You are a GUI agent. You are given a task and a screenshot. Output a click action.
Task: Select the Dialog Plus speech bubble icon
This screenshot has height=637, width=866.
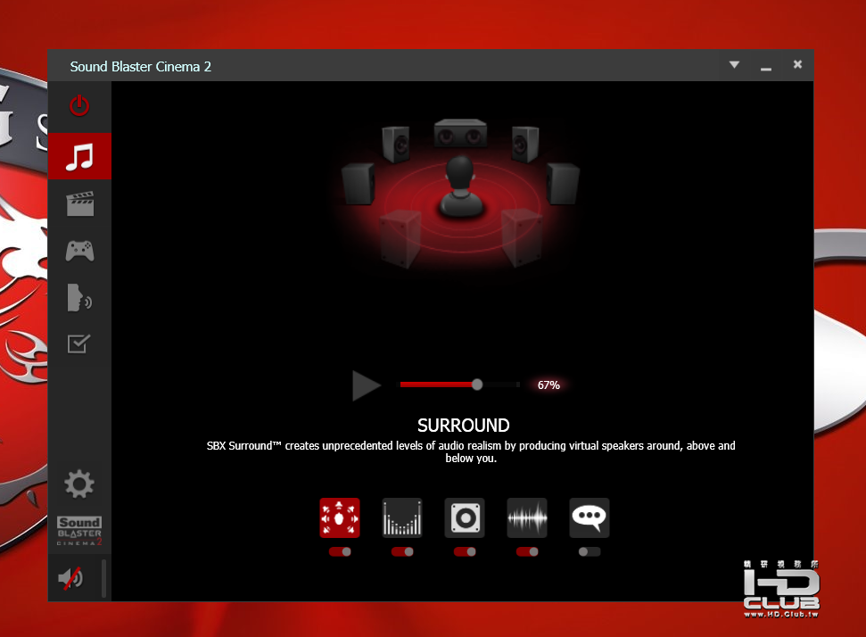pyautogui.click(x=590, y=517)
